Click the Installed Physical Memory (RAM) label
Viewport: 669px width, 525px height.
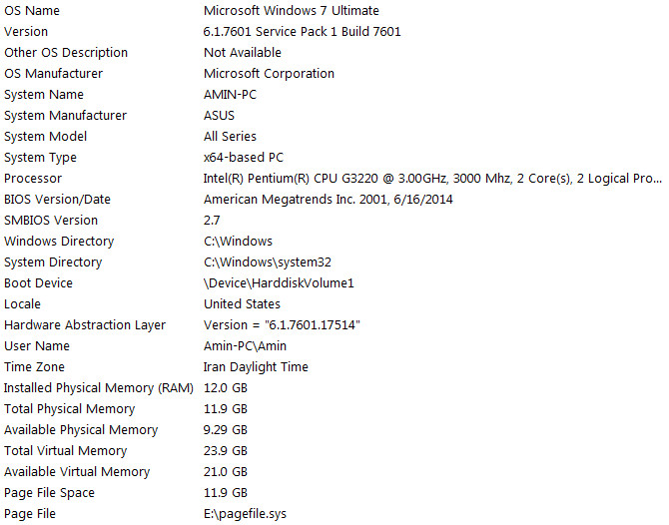[x=99, y=388]
